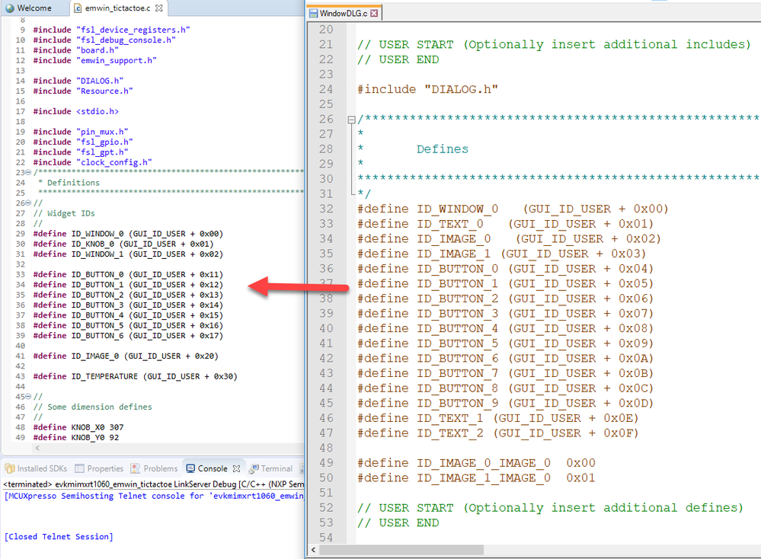Click the #include "Resource.h" line
Viewport: 761px width, 559px height.
coord(83,91)
